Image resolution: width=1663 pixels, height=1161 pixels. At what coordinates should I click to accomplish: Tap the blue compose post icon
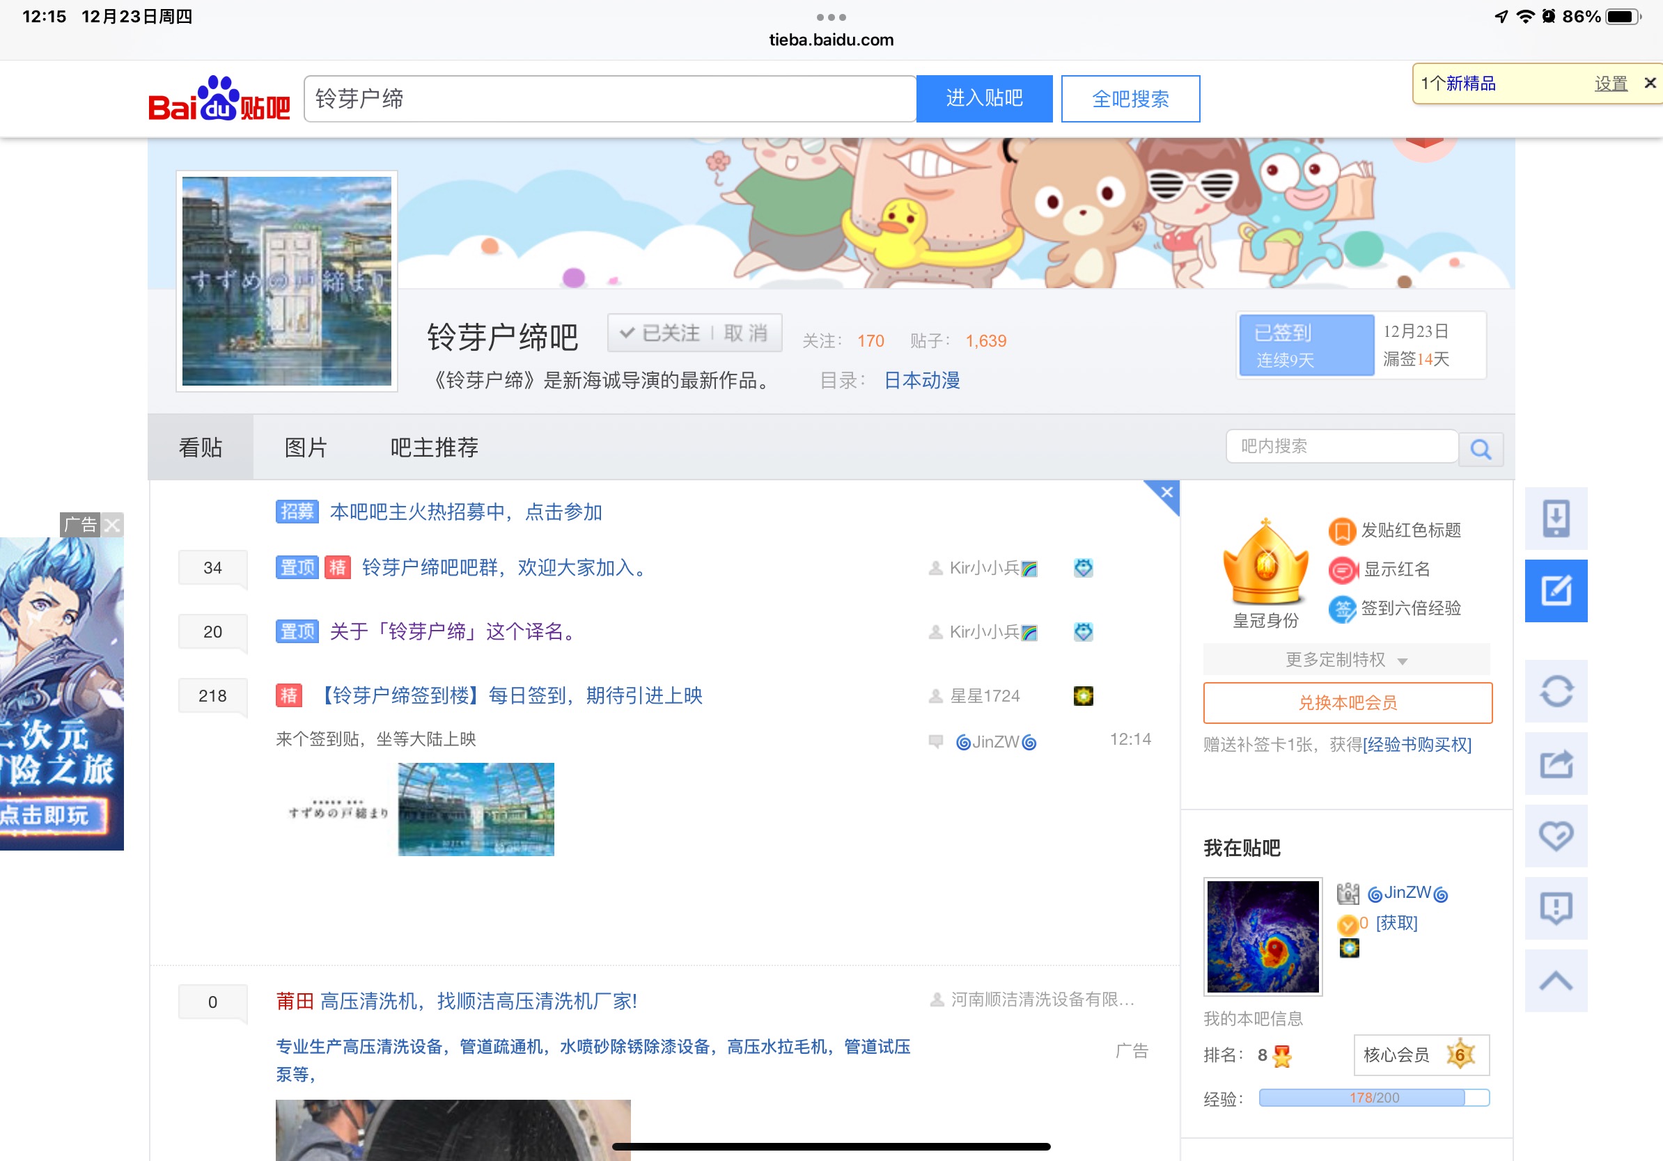(1556, 591)
